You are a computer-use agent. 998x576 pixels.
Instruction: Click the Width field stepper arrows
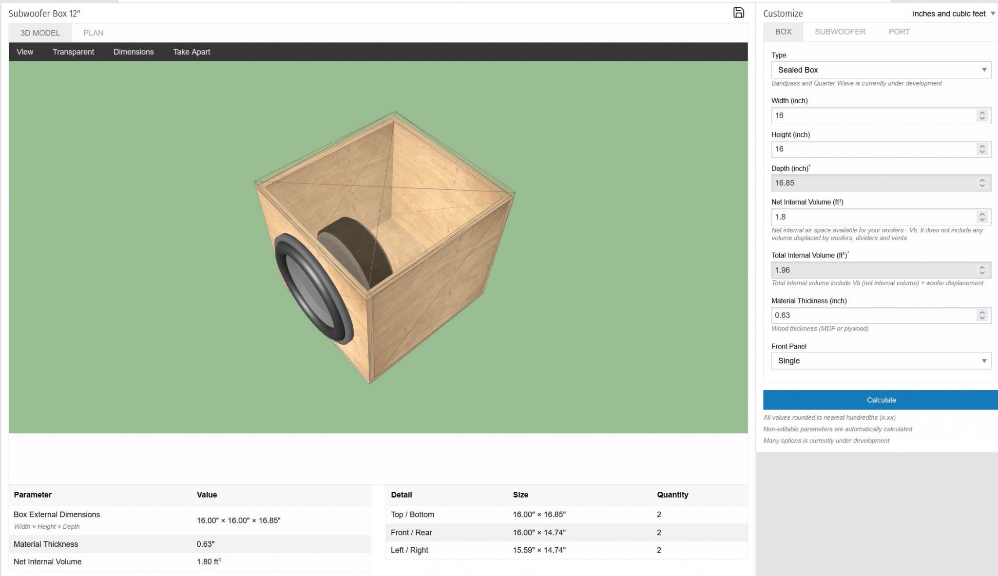pos(982,115)
